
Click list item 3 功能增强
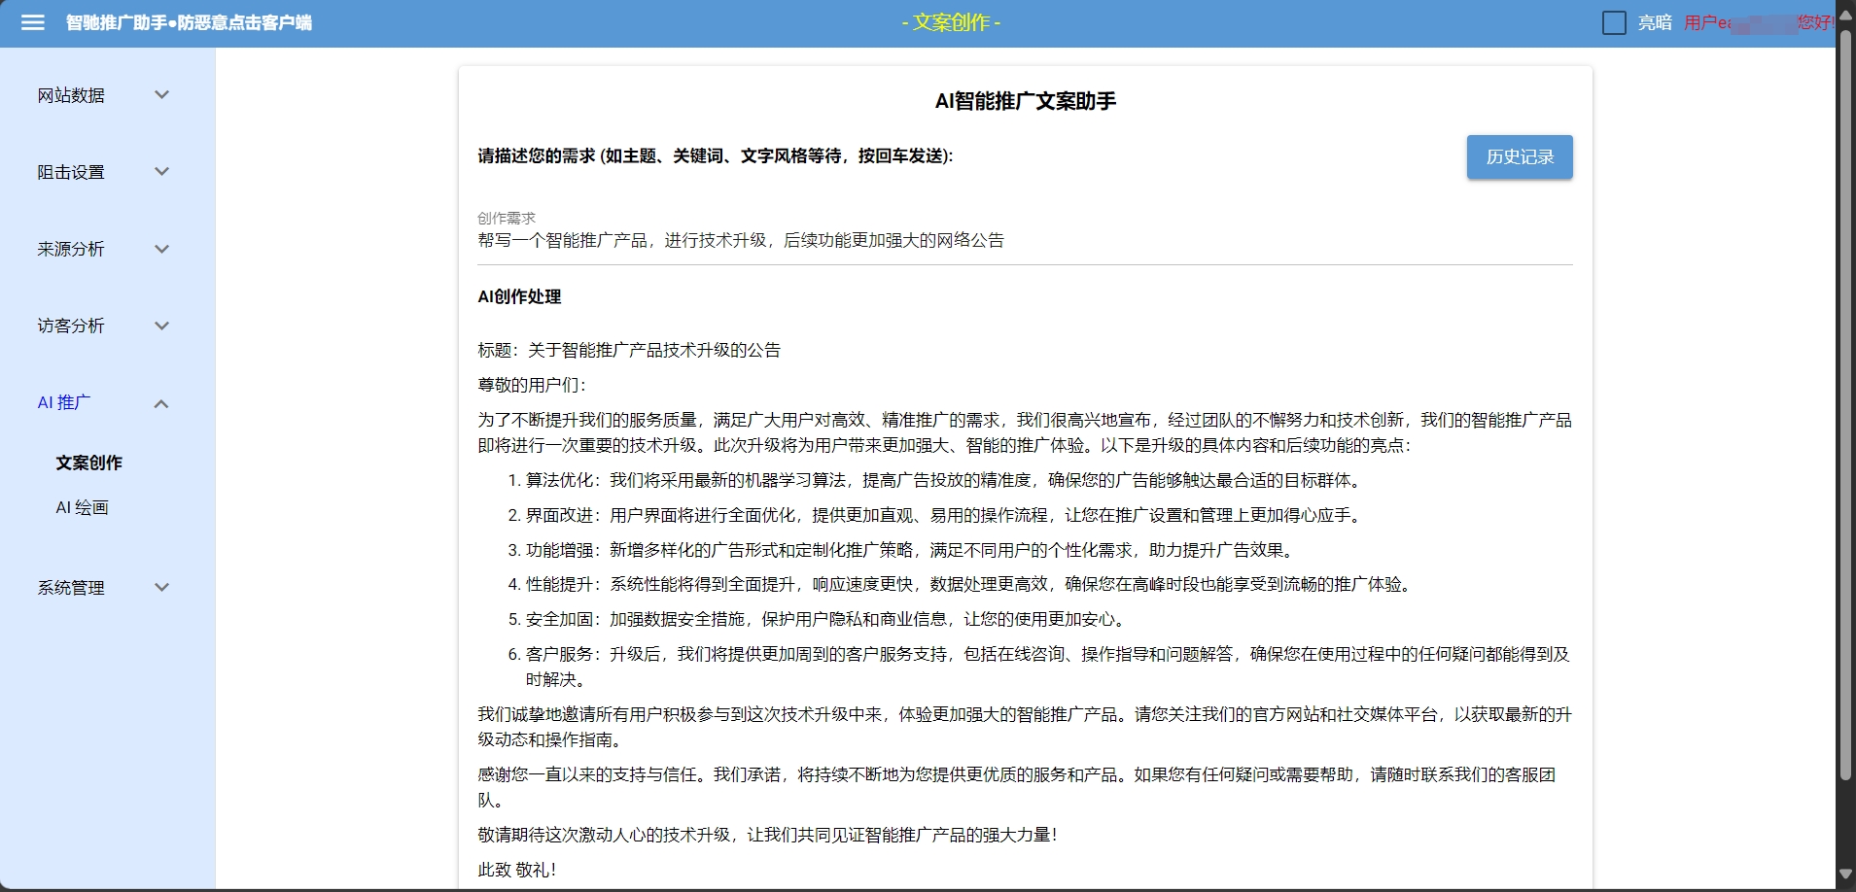click(x=903, y=550)
